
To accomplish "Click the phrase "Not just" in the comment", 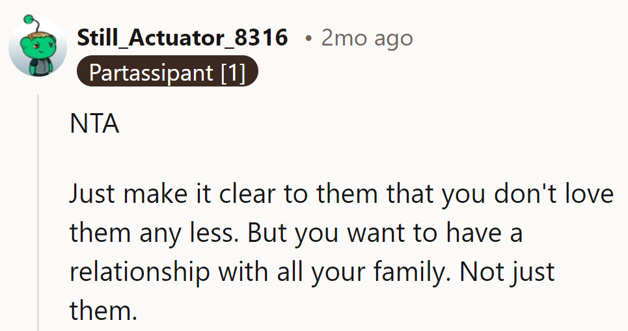I will [508, 271].
